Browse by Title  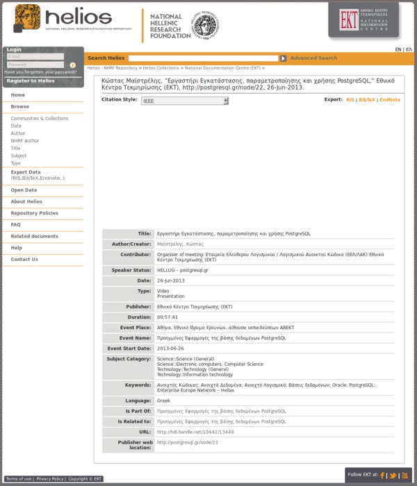click(15, 148)
